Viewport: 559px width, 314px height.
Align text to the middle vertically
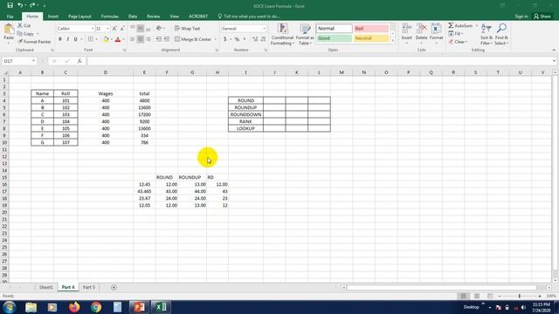point(141,29)
